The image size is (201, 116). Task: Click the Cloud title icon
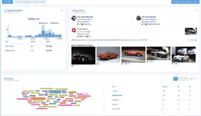coord(5,79)
